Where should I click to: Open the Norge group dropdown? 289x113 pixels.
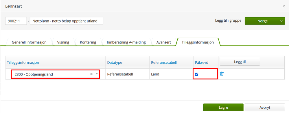click(x=265, y=21)
